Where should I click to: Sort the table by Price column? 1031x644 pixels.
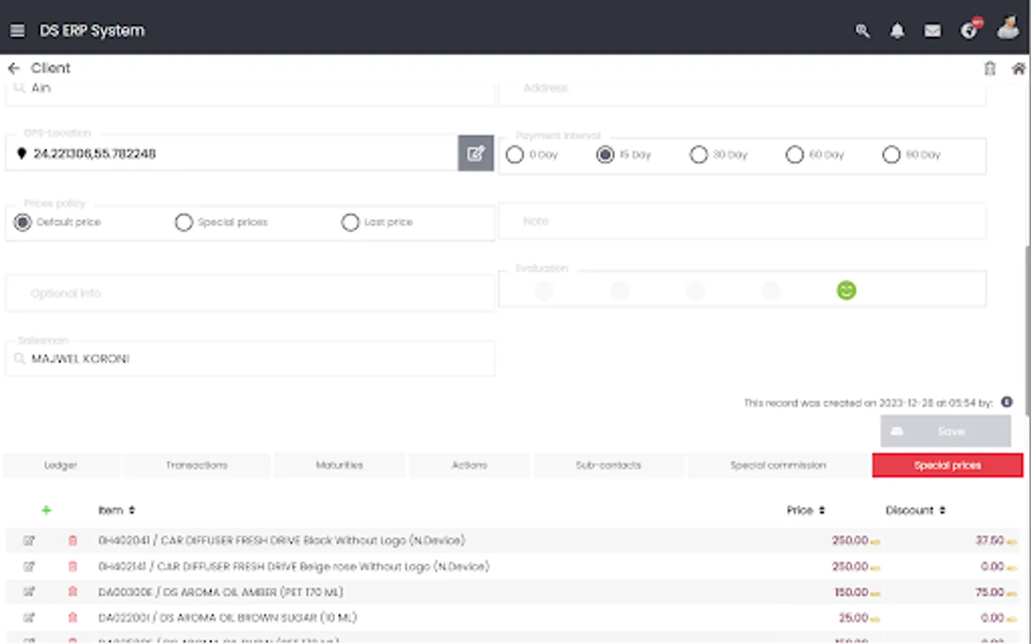pyautogui.click(x=821, y=510)
